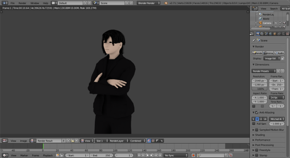Select the Render Layers properties tab icon
290x158 pixels.
coord(262,34)
